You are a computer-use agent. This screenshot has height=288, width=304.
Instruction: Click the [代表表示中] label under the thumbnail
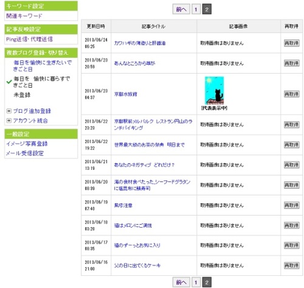tap(214, 108)
